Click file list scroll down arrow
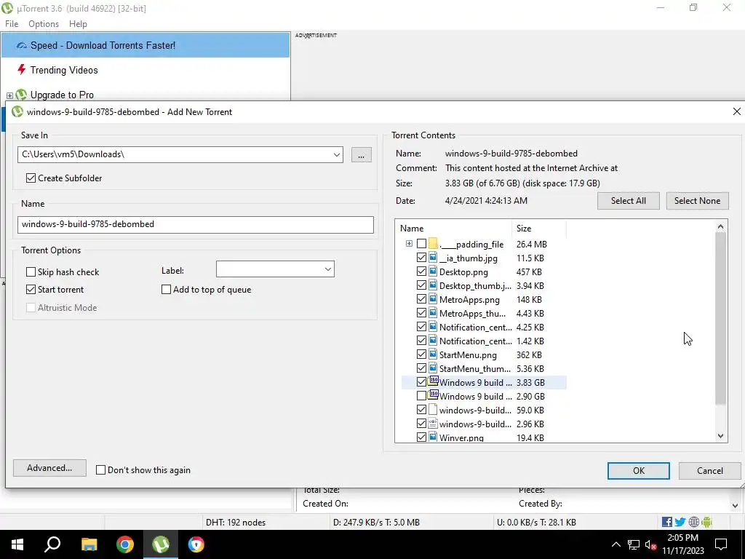Viewport: 745px width, 559px height. [720, 436]
